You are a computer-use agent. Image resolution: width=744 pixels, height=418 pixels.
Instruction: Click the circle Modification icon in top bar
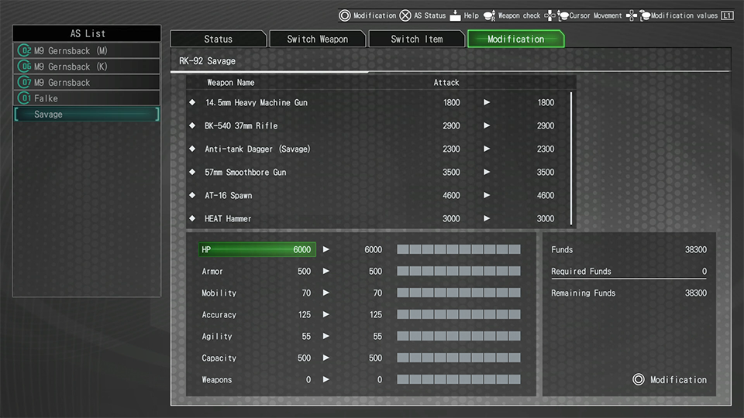345,15
